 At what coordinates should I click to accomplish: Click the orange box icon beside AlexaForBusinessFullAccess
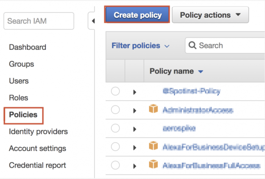click(x=153, y=165)
